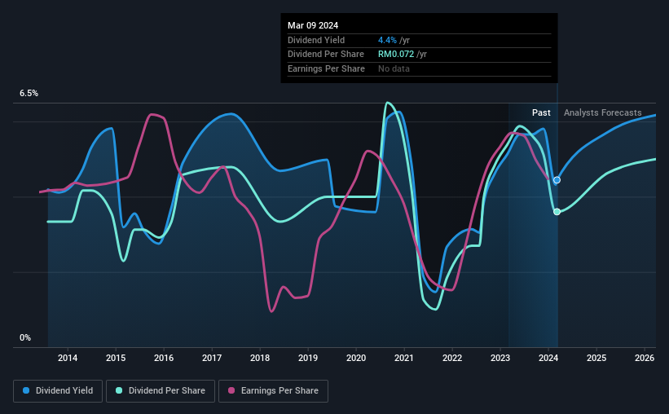Click the 2018 x-axis year label
The height and width of the screenshot is (414, 669).
click(260, 358)
